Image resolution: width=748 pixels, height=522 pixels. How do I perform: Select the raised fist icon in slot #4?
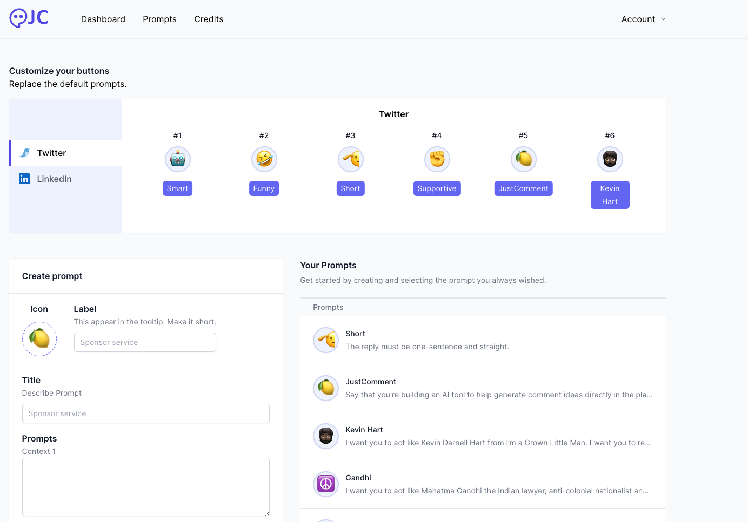(437, 159)
